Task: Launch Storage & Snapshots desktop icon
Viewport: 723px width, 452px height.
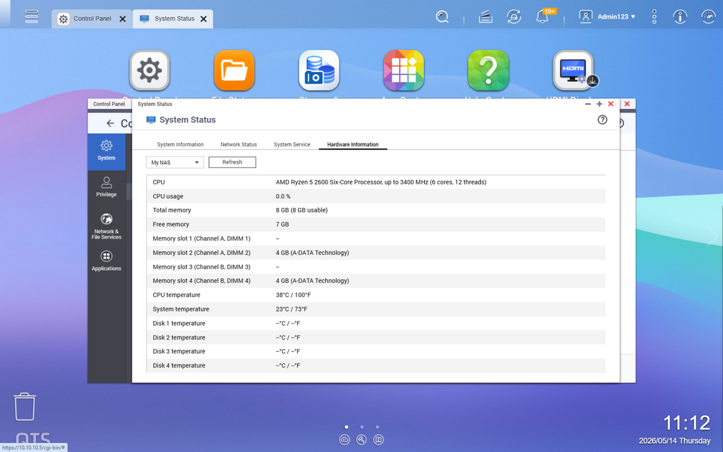Action: (319, 70)
